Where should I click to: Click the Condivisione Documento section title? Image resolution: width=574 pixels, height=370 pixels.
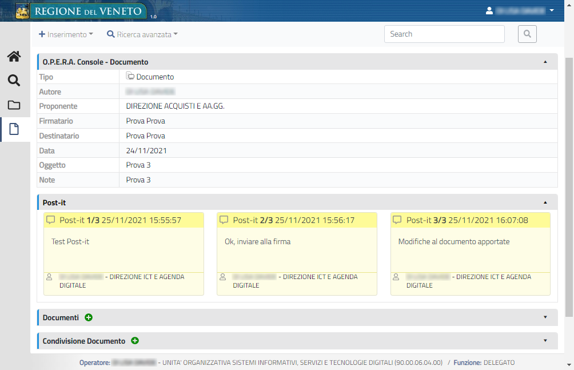[x=84, y=341]
